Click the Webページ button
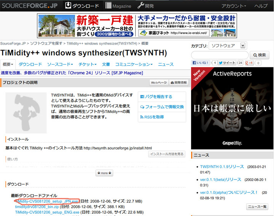Viewport: 274px width, 216px height. (x=159, y=83)
